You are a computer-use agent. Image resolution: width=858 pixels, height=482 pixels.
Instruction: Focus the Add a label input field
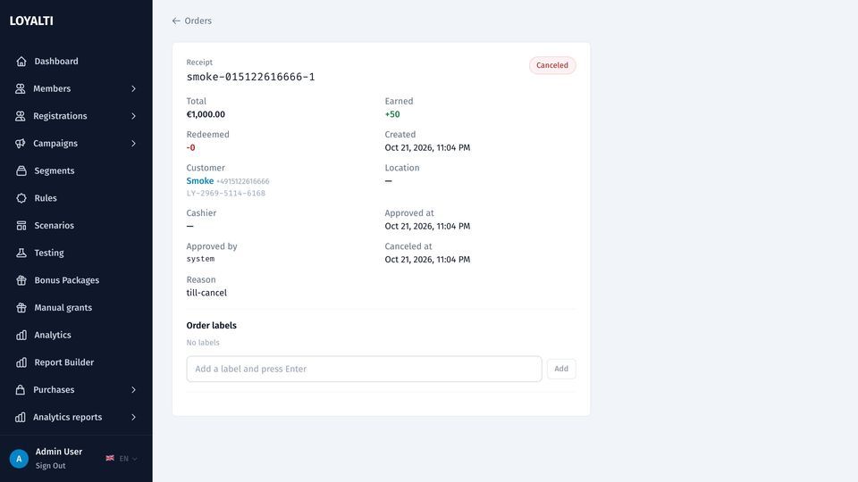[364, 369]
